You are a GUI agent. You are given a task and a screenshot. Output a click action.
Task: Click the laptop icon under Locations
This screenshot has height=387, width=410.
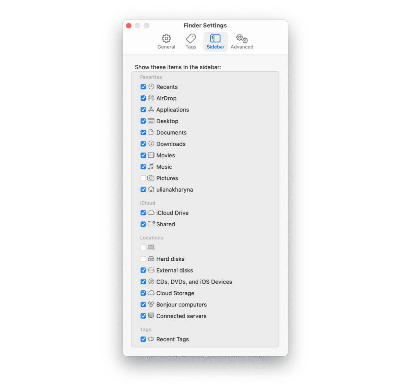coord(151,247)
